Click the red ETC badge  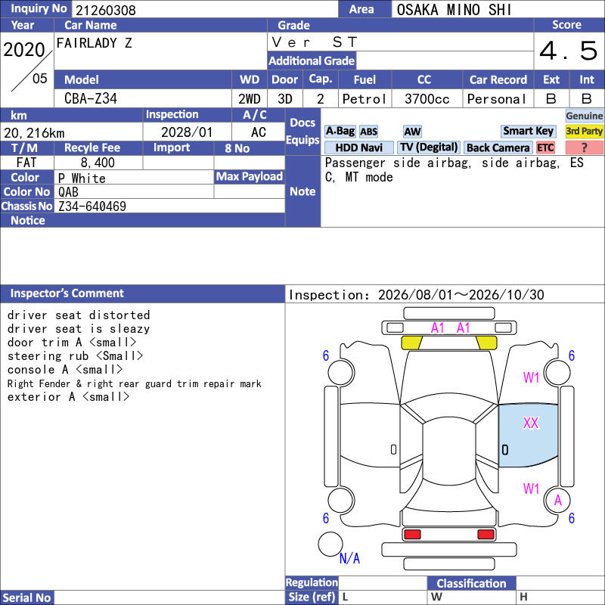point(545,147)
